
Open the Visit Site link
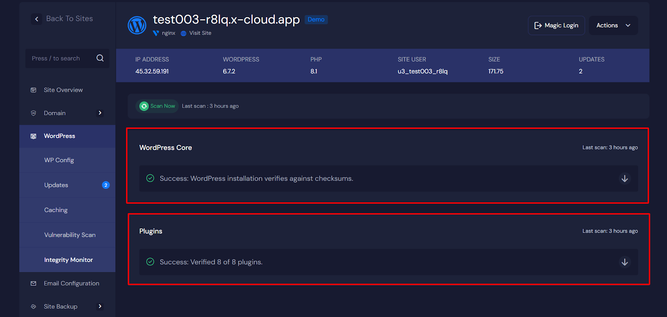pyautogui.click(x=200, y=33)
